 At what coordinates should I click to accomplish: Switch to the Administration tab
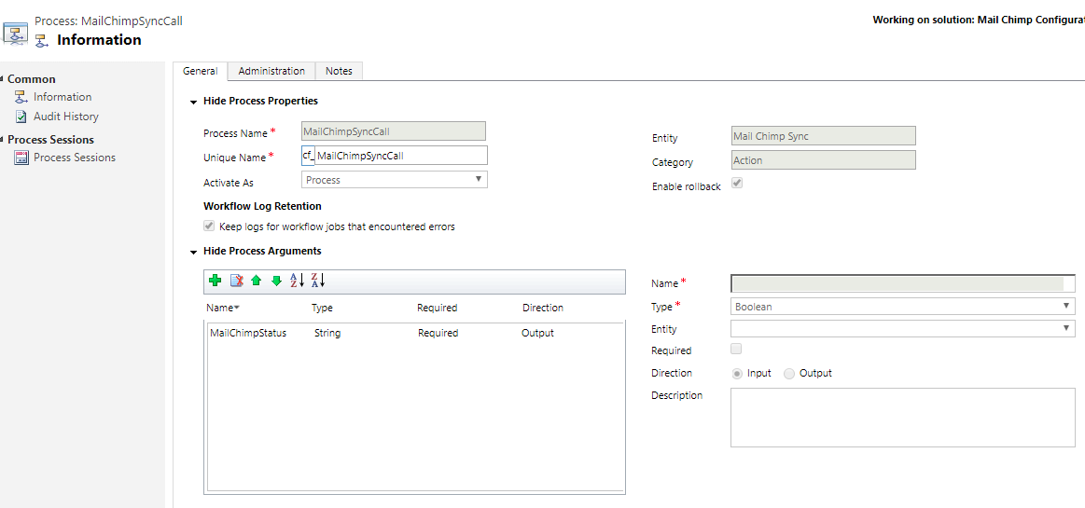point(271,71)
